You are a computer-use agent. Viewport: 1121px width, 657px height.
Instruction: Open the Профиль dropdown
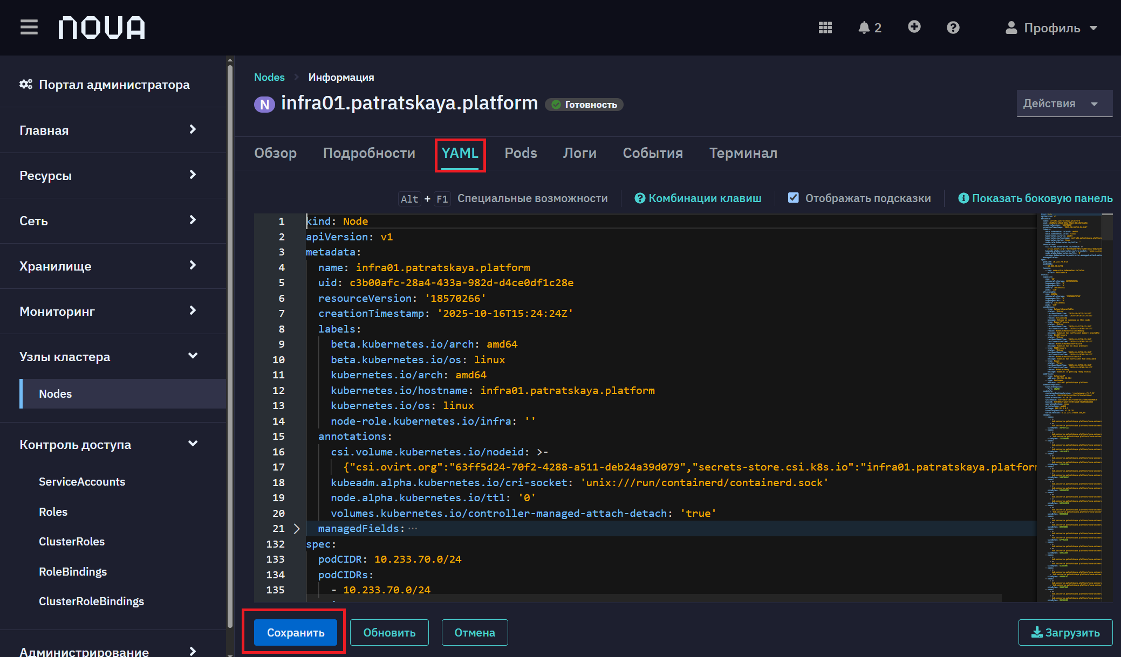pos(1052,28)
